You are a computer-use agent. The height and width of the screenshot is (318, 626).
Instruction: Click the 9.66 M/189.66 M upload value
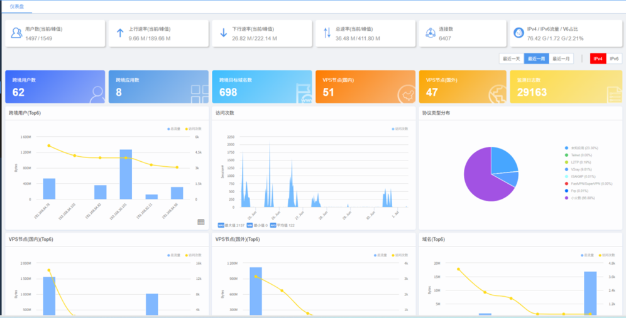[x=150, y=39]
